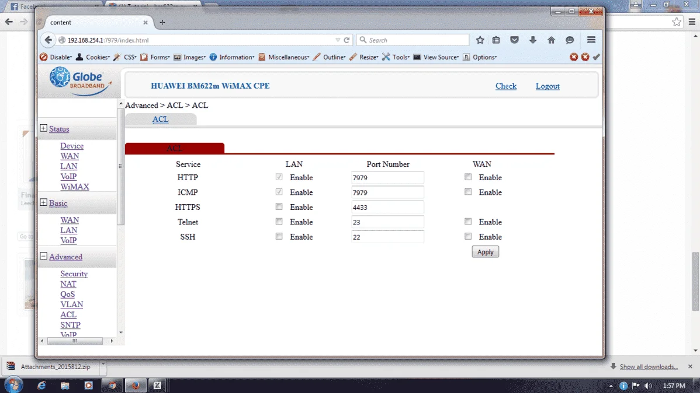
Task: Open the Tools toolbar menu
Action: 396,57
